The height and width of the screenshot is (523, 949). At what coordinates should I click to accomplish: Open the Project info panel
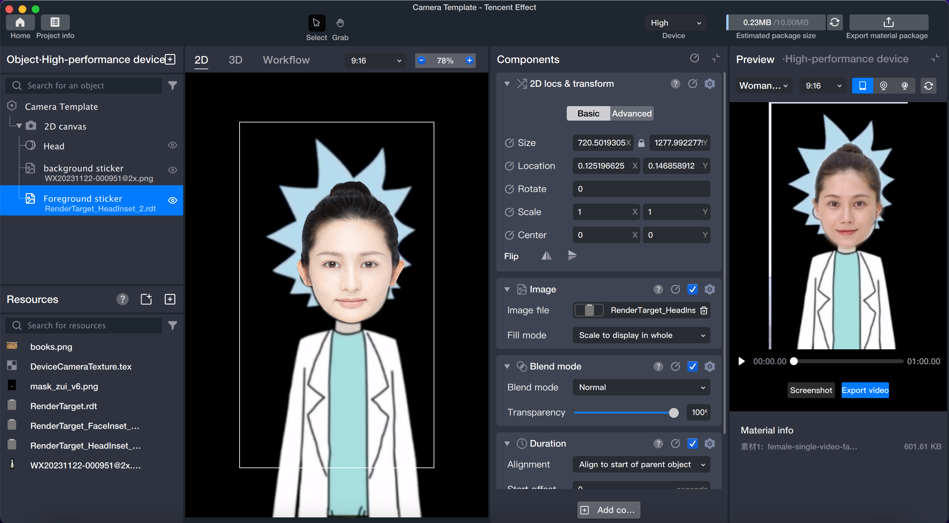coord(55,23)
